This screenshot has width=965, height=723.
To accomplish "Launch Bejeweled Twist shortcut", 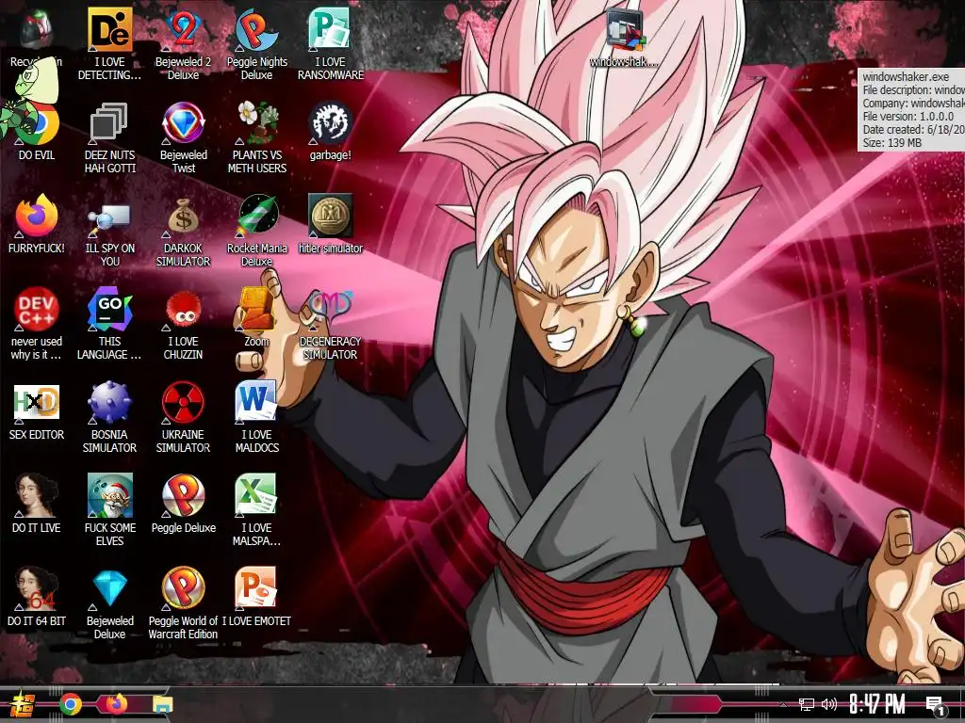I will 184,123.
